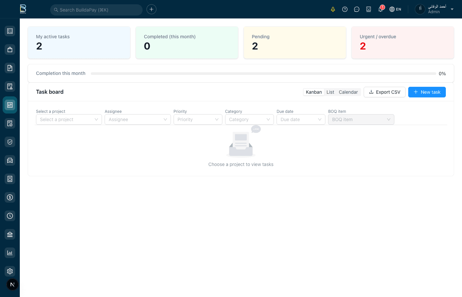This screenshot has height=297, width=462.
Task: Open the Admin profile dropdown arrow
Action: (452, 9)
